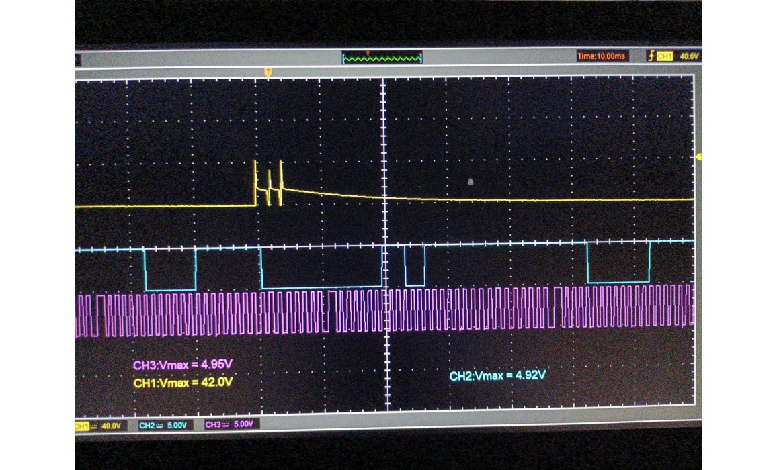The height and width of the screenshot is (470, 777).
Task: Click the yellow trigger level arrow on right edge
Action: point(698,157)
